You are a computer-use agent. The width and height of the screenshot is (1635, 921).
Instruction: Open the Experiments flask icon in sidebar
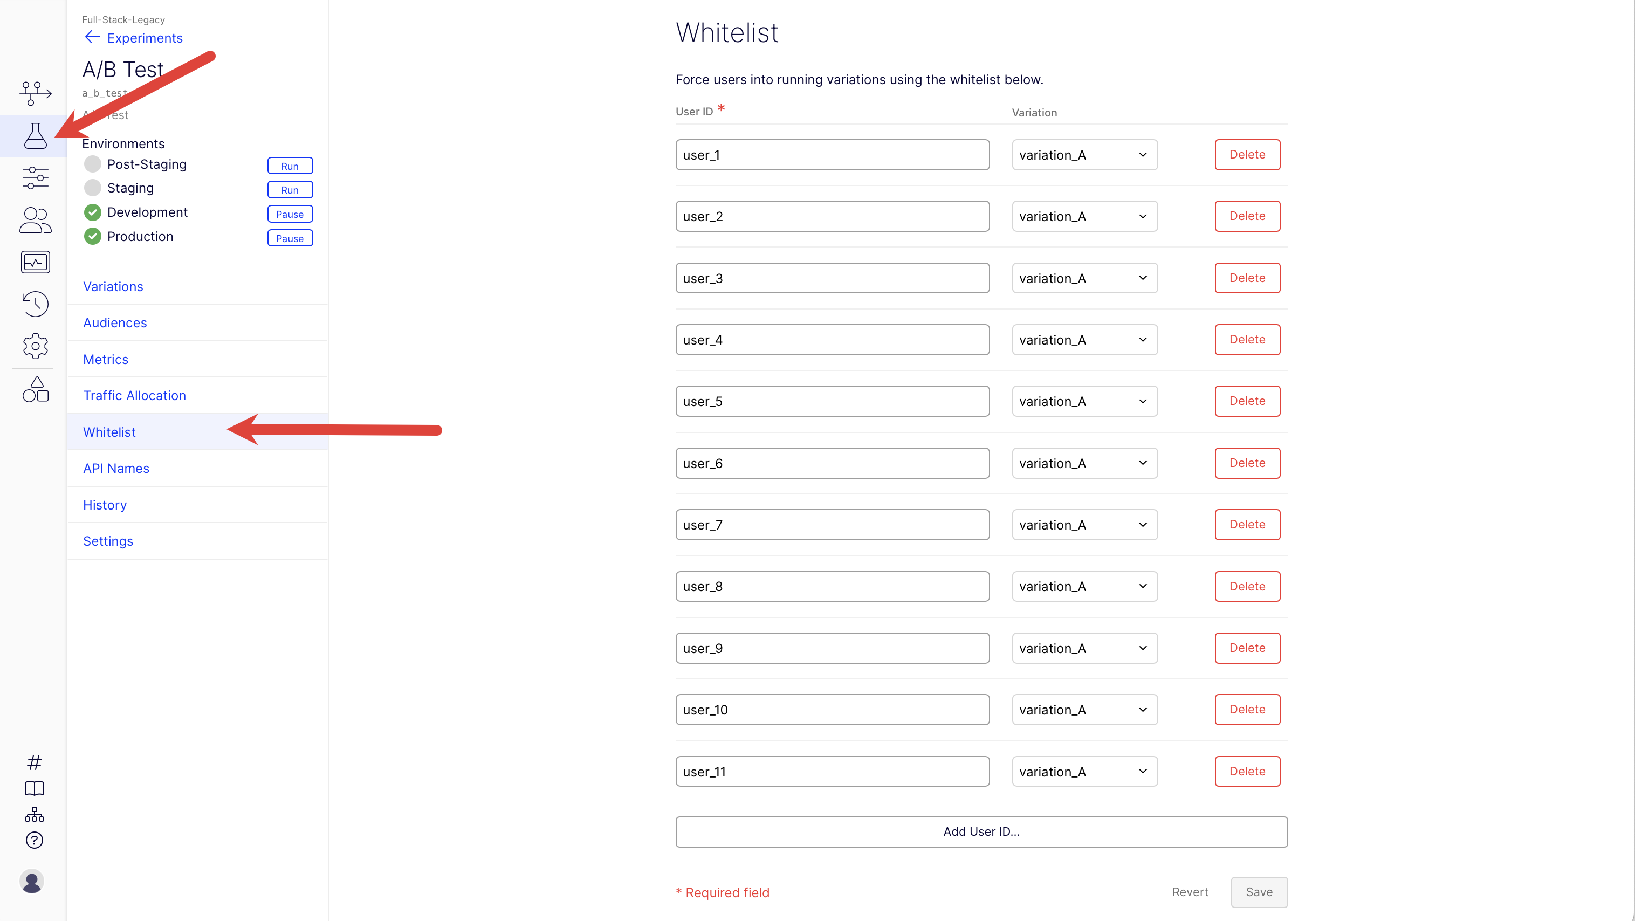coord(35,136)
